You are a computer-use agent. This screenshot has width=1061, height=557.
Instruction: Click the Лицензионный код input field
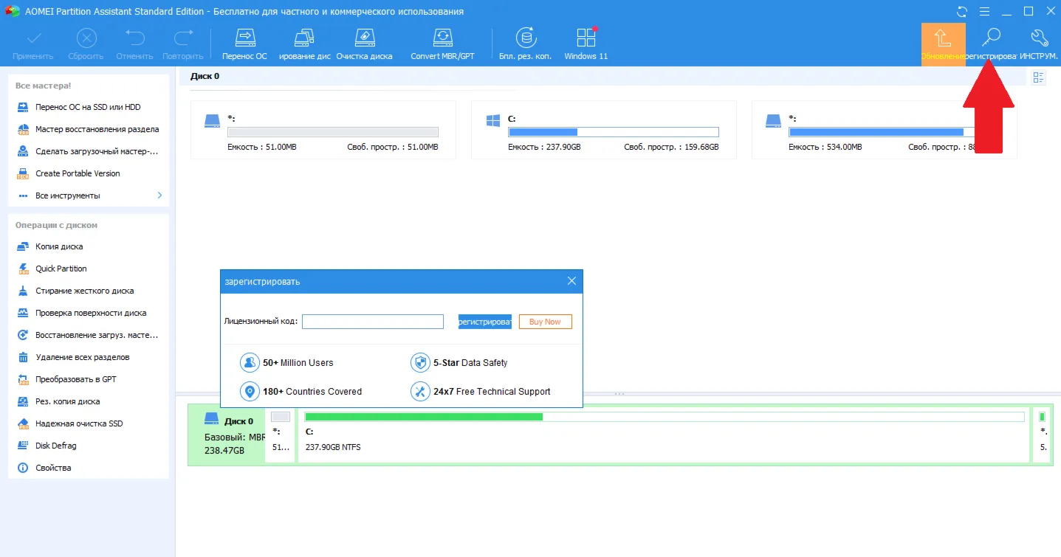[373, 322]
